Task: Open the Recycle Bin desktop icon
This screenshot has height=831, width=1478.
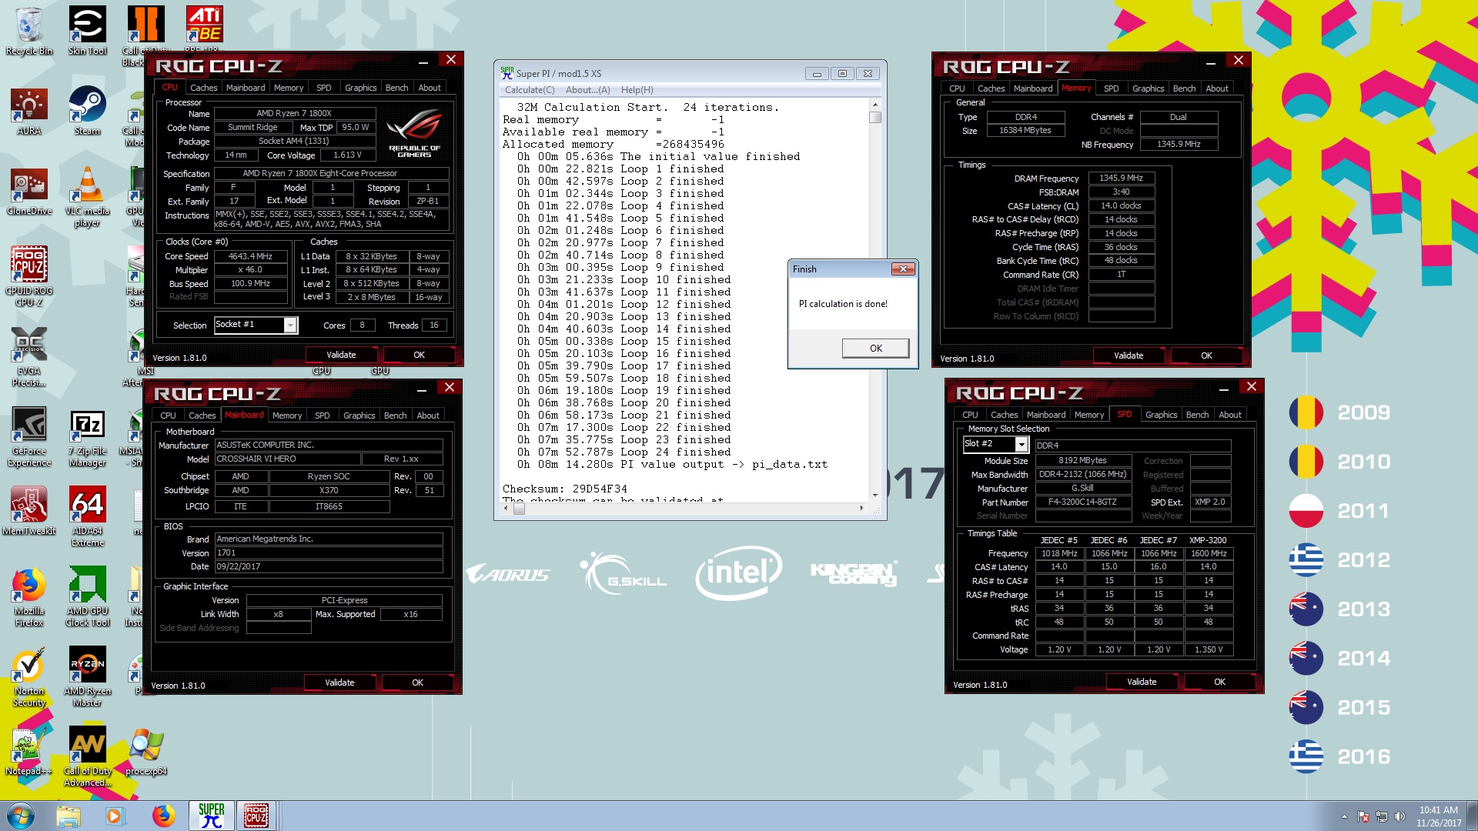Action: [29, 31]
